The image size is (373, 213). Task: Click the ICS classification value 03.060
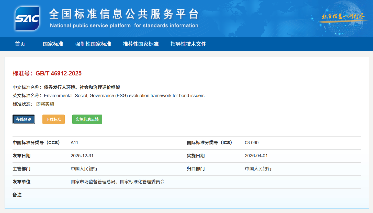[252, 143]
